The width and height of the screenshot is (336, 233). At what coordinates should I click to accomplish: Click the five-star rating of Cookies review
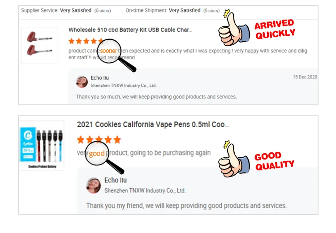click(x=99, y=139)
